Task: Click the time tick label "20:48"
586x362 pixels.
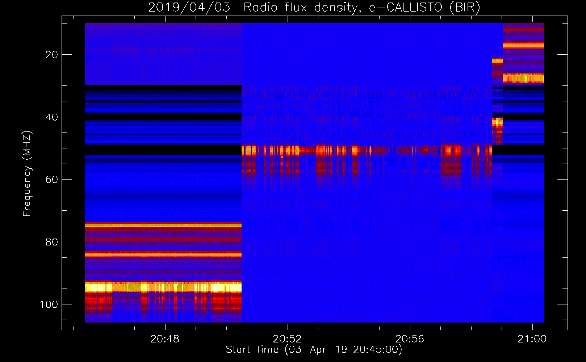Action: (165, 339)
